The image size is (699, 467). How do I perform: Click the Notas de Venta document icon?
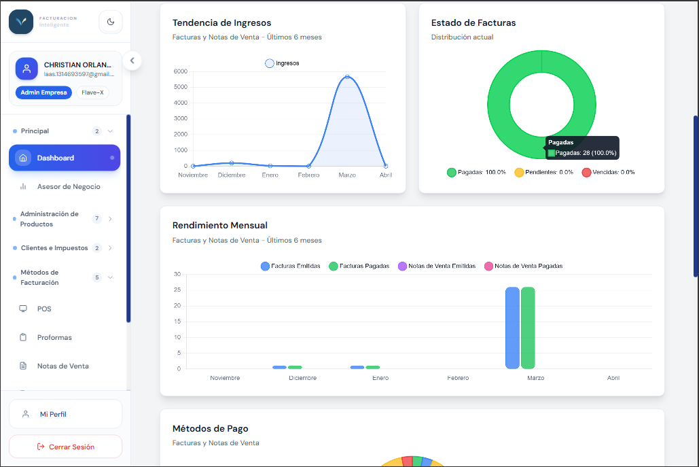(23, 366)
